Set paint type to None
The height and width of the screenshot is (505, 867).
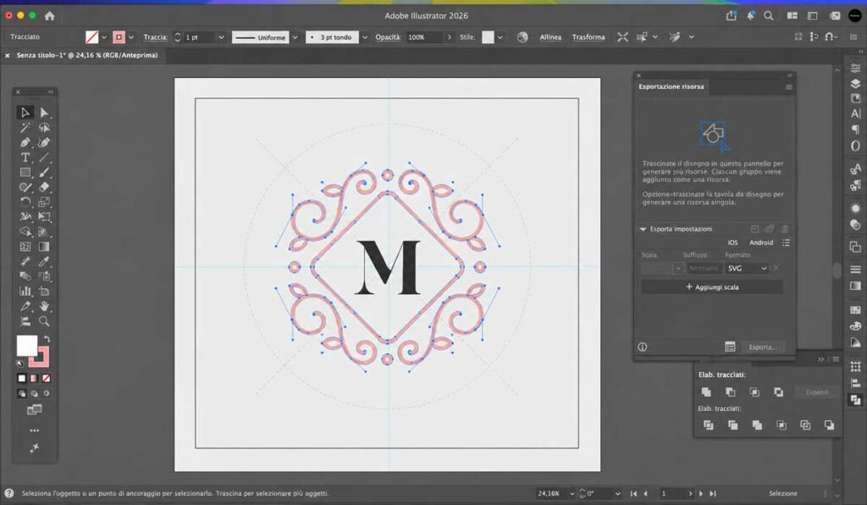click(x=47, y=379)
